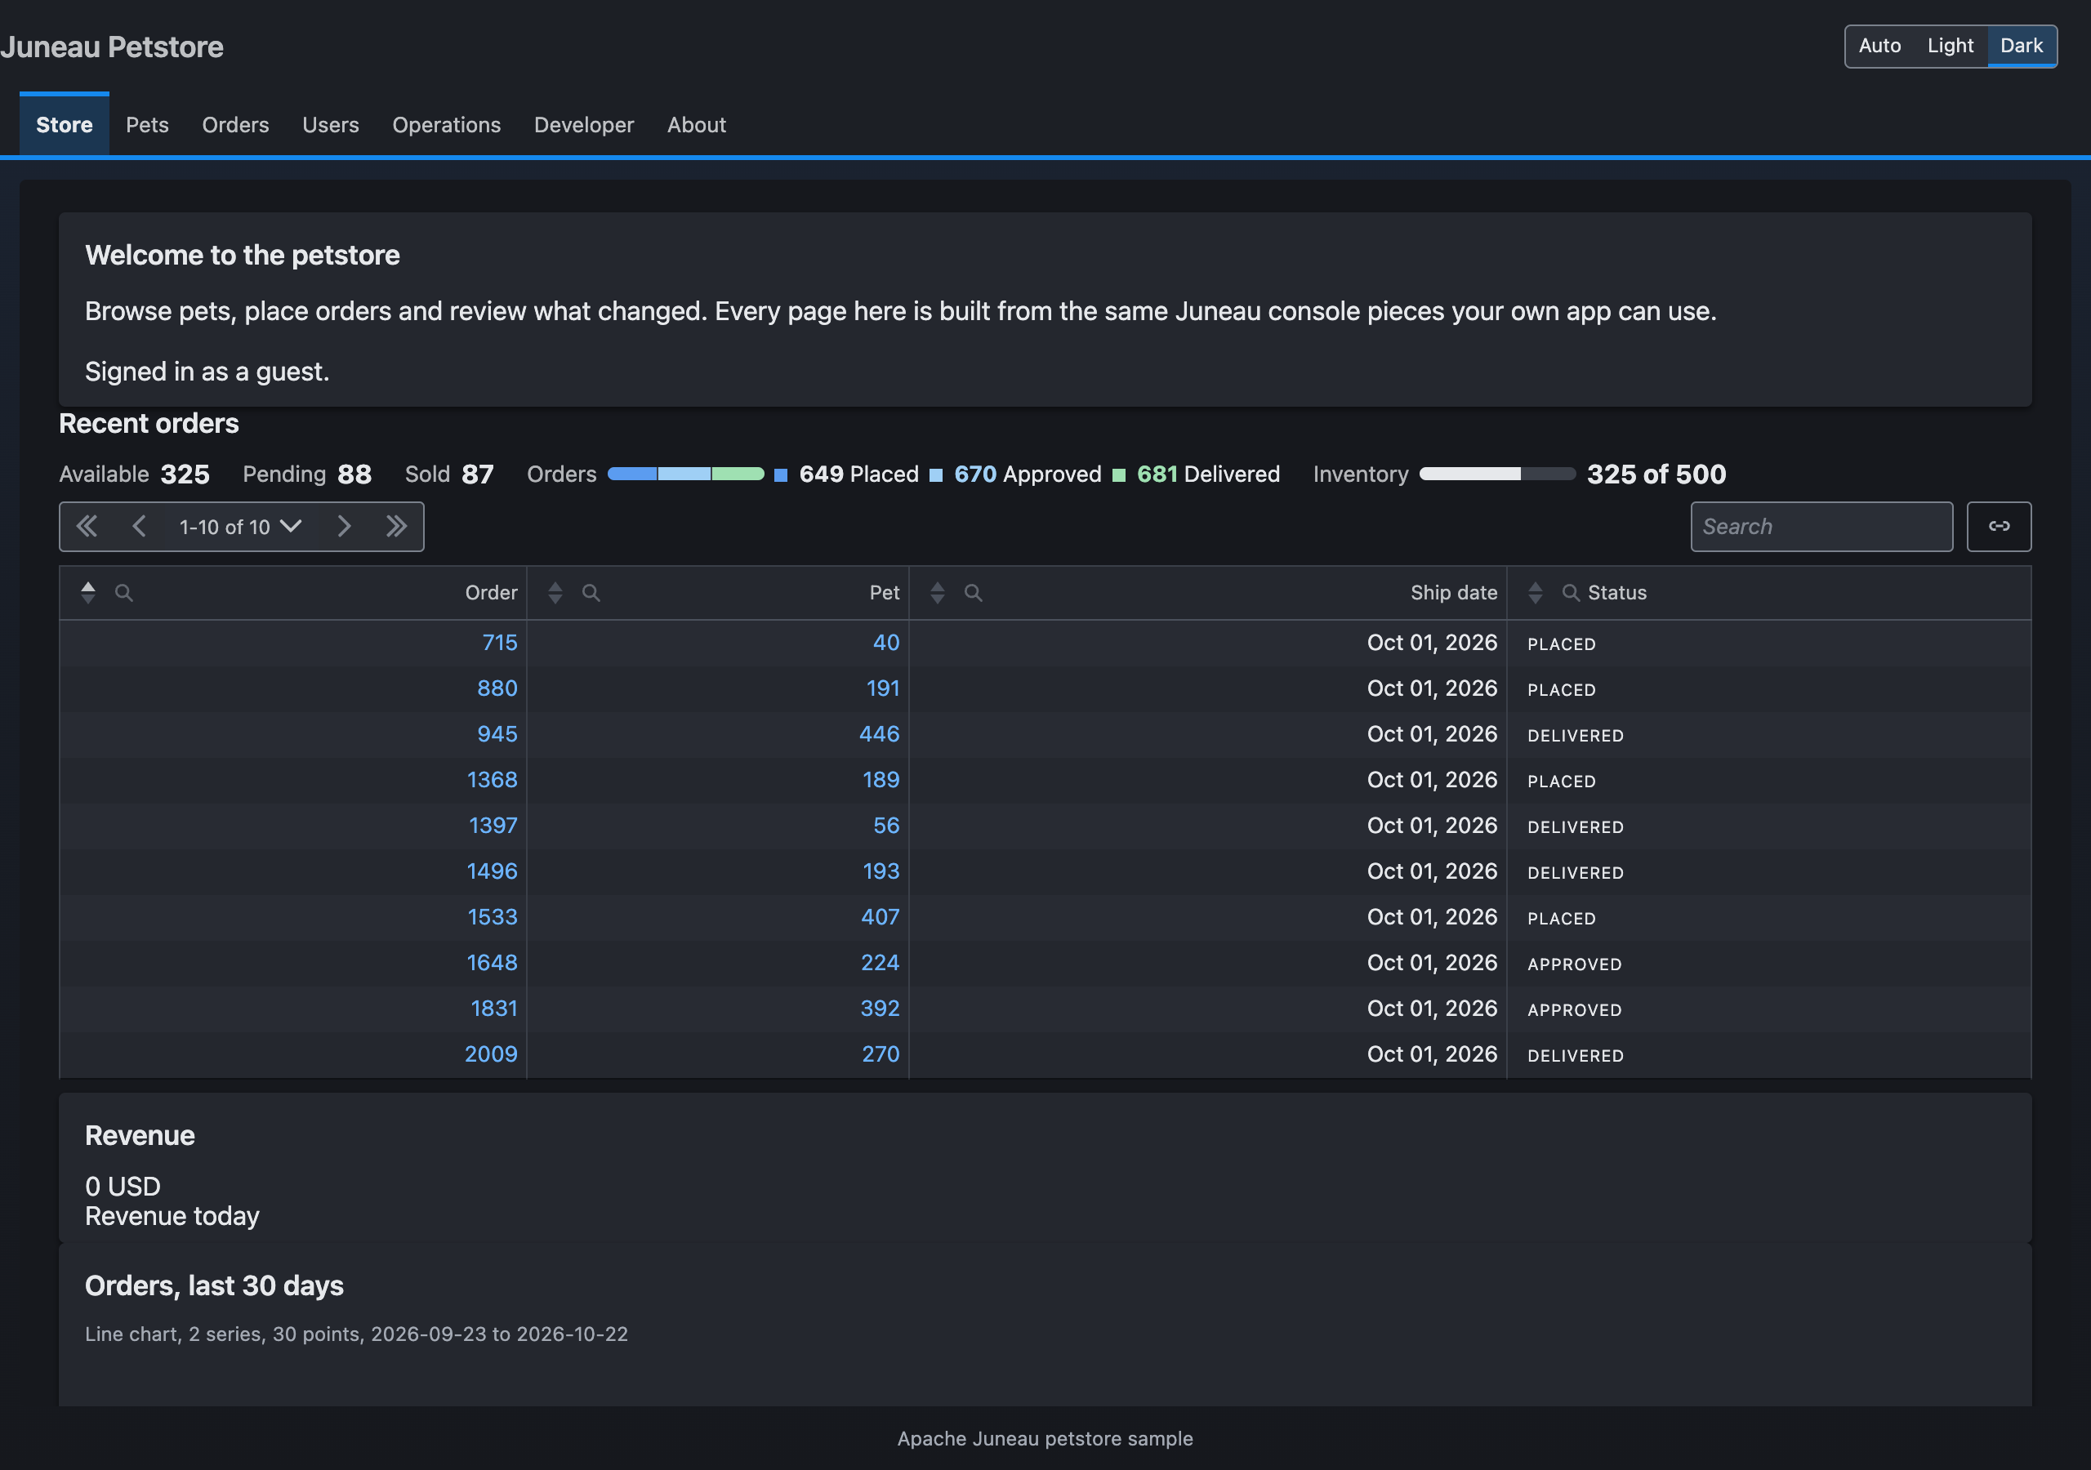2091x1470 pixels.
Task: Switch theme to Auto
Action: (1879, 46)
